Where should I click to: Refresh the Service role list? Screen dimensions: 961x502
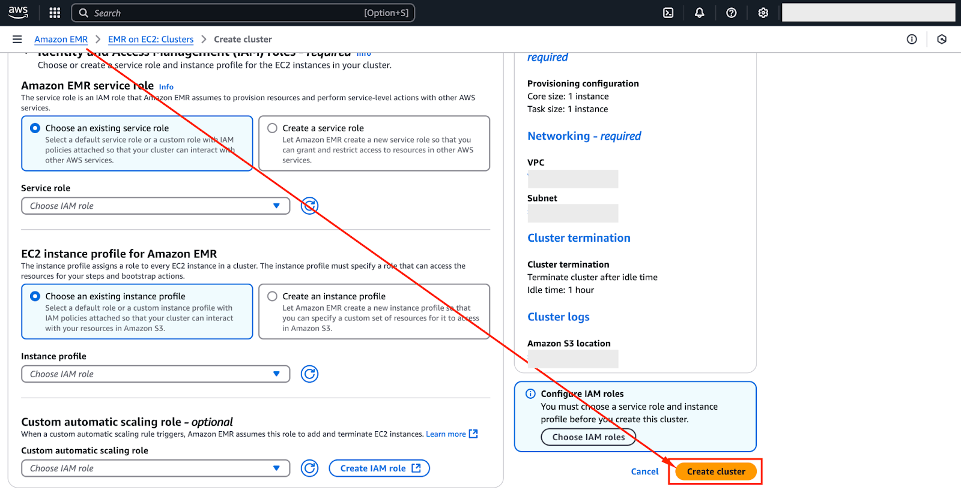309,206
